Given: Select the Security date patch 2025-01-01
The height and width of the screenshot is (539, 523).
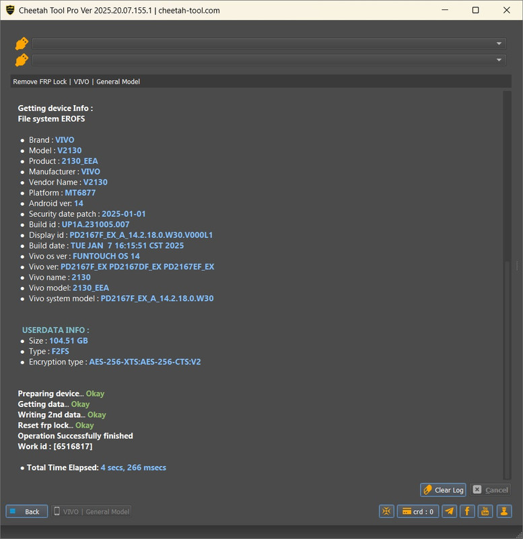Looking at the screenshot, I should (x=124, y=214).
